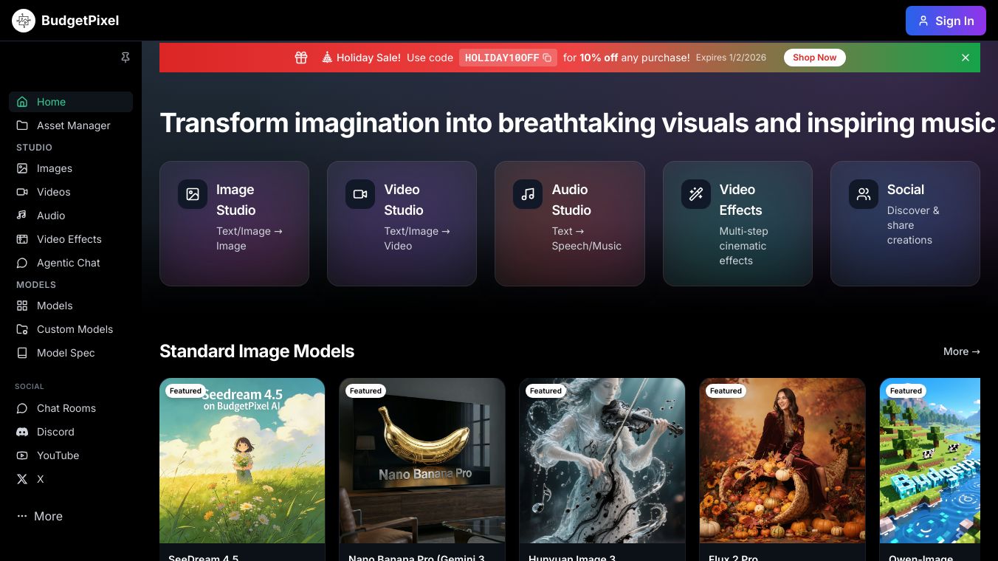Click 'Multi-step cinematic effects' description text
Viewport: 998px width, 561px height.
pos(744,246)
